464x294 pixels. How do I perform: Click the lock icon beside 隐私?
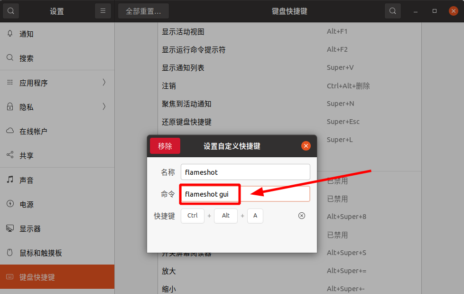[10, 106]
